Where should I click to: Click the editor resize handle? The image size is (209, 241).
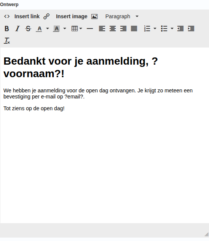click(207, 235)
